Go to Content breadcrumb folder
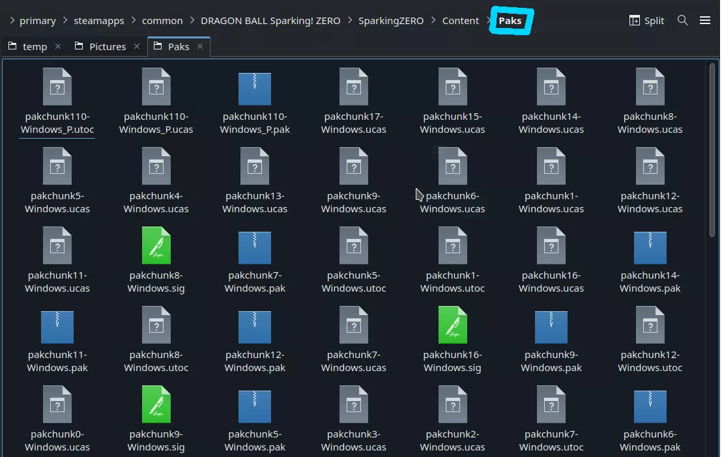The image size is (722, 457). [461, 21]
